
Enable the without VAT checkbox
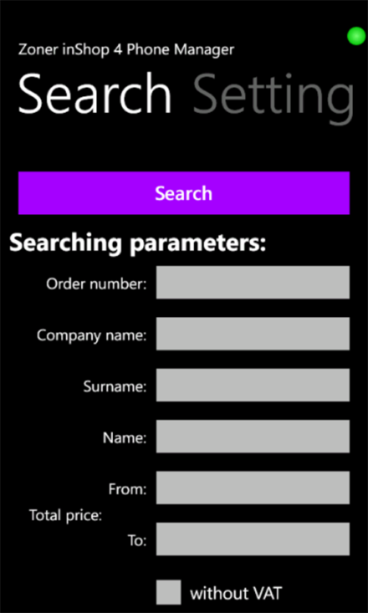(169, 592)
